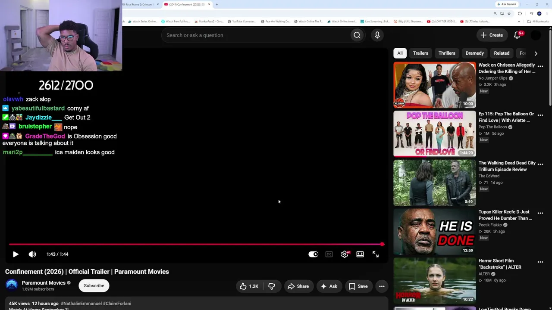This screenshot has width=552, height=310.
Task: Select the Trailers filter chip
Action: pos(420,53)
